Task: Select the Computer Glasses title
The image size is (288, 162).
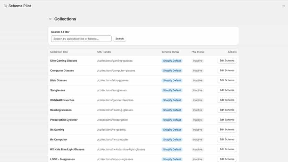Action: [x=62, y=71]
